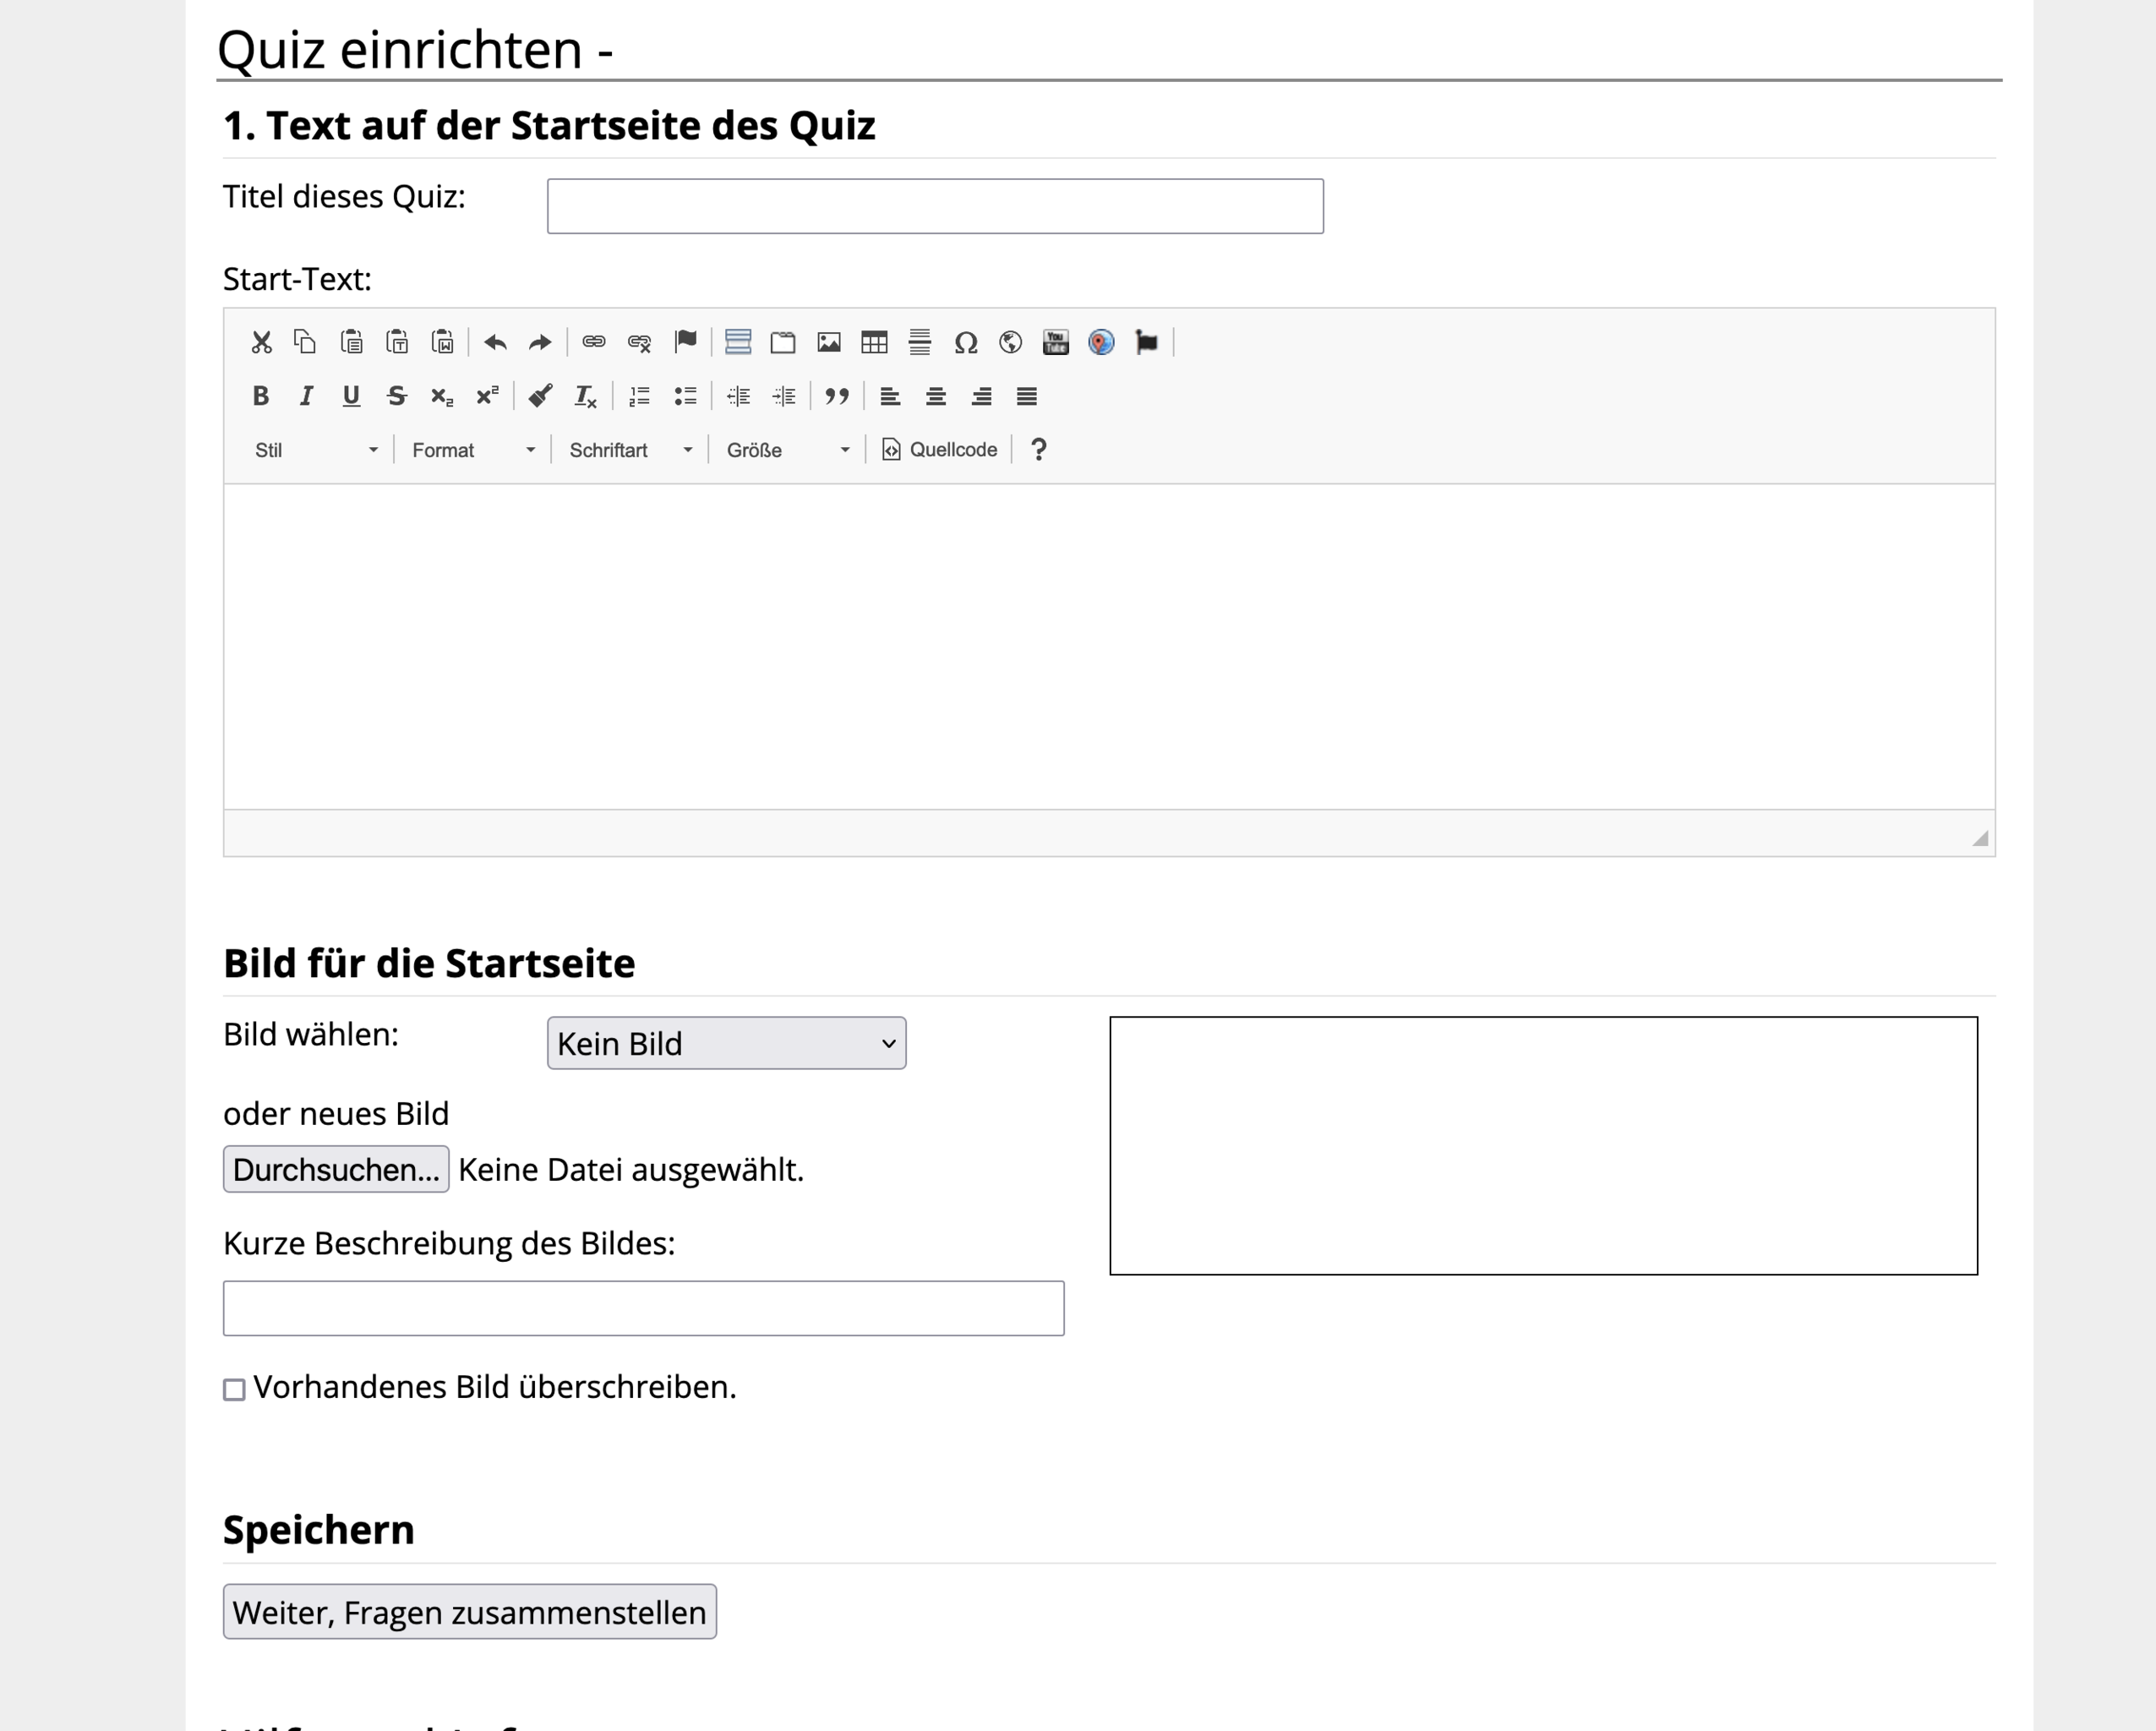Click the insert image toolbar icon
The height and width of the screenshot is (1731, 2156).
pos(828,342)
